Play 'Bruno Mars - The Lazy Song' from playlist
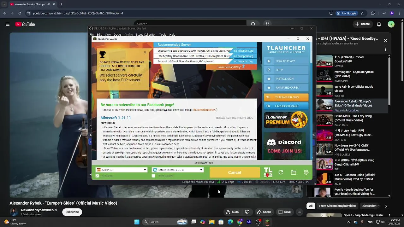This screenshot has width=404, height=227. point(352,120)
